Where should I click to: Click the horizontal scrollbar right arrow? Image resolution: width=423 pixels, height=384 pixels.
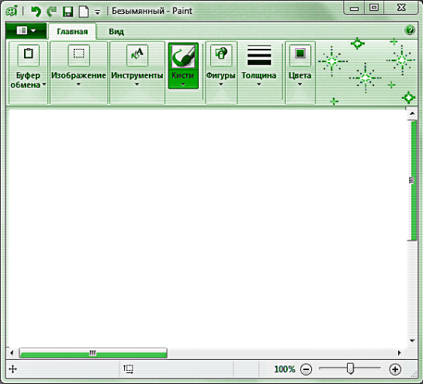tap(400, 353)
